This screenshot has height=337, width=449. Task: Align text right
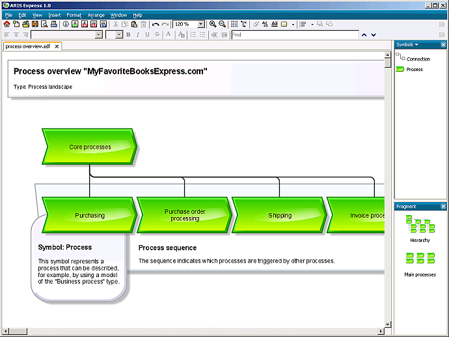click(x=26, y=35)
